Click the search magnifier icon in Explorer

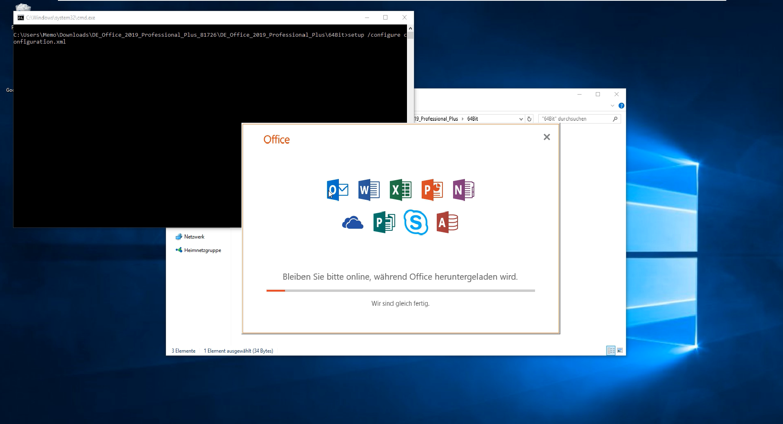[x=615, y=119]
